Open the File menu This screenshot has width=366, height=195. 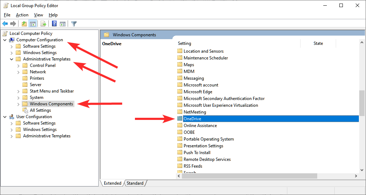pyautogui.click(x=7, y=15)
